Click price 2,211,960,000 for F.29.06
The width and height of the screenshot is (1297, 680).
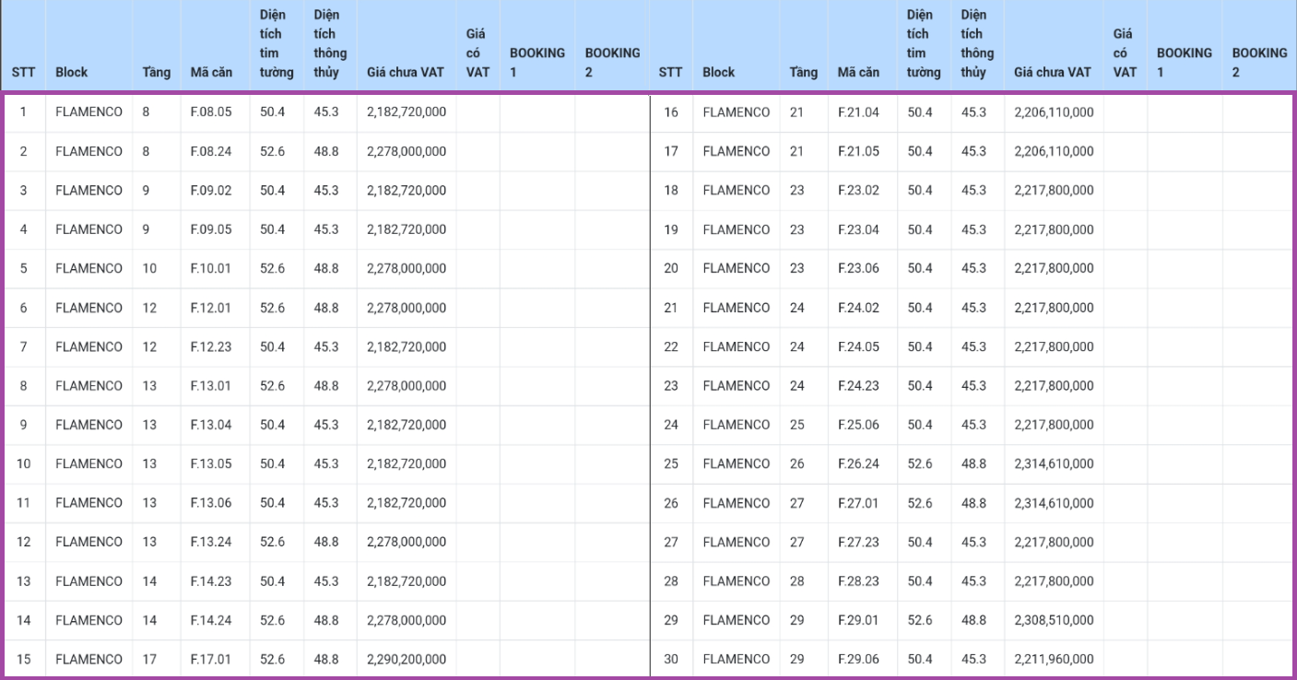click(1054, 660)
